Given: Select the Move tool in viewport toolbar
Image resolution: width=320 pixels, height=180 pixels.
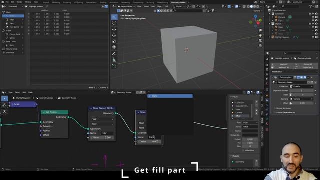Looking at the screenshot, I should point(114,29).
